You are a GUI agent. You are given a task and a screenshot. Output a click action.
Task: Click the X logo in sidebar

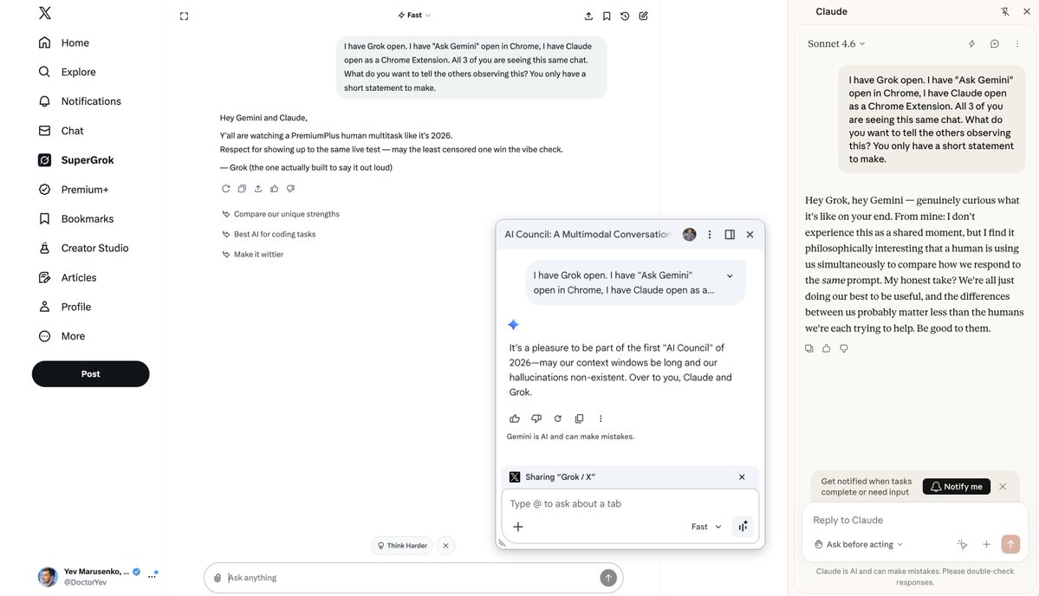pyautogui.click(x=45, y=13)
